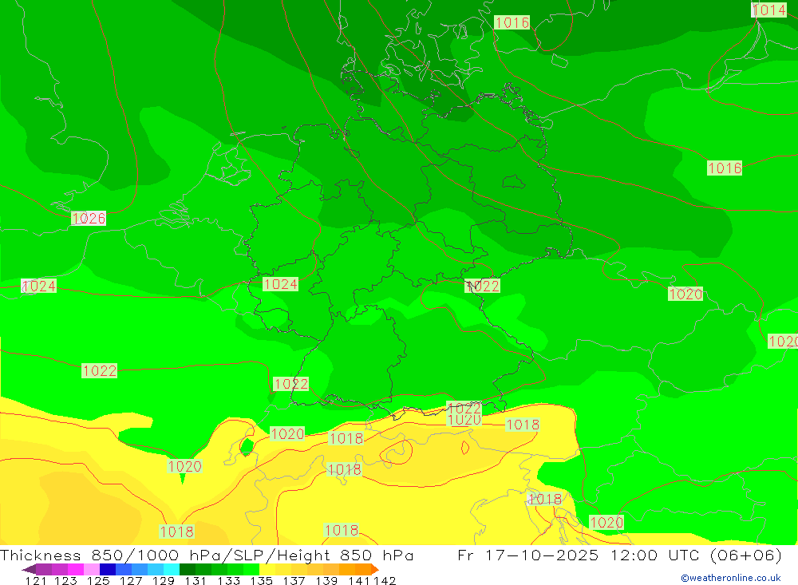Viewport: 798px width, 585px height.
Task: Click the 1014 isobar label
Action: tap(769, 10)
